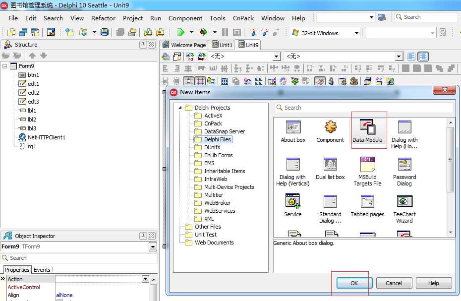Select NetHTTPClient1 in Structure tree
Viewport: 461px width, 301px height.
pyautogui.click(x=42, y=137)
